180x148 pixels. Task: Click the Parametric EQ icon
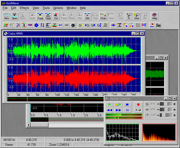[x=144, y=25]
